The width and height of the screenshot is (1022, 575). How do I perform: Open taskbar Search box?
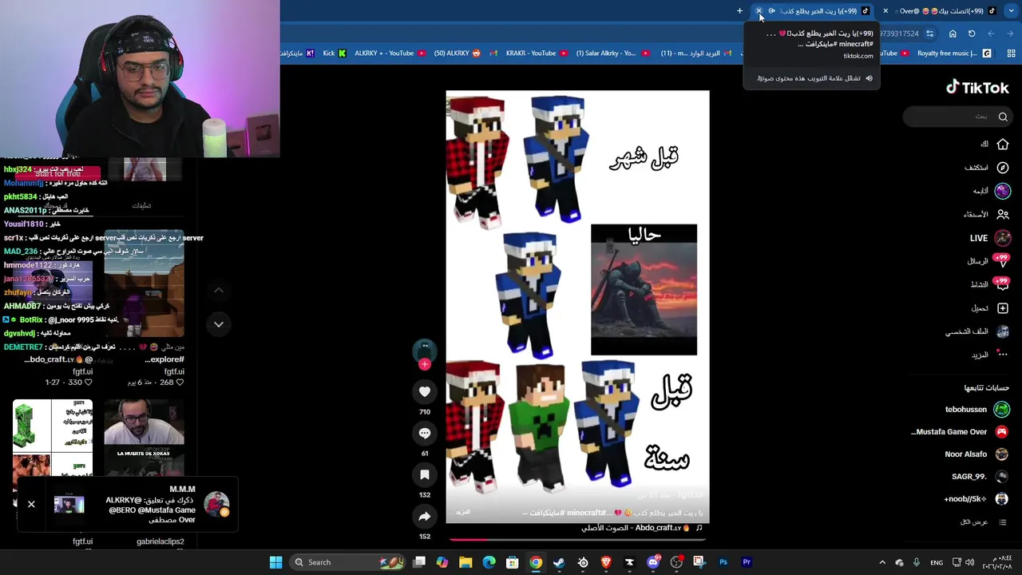click(x=347, y=562)
